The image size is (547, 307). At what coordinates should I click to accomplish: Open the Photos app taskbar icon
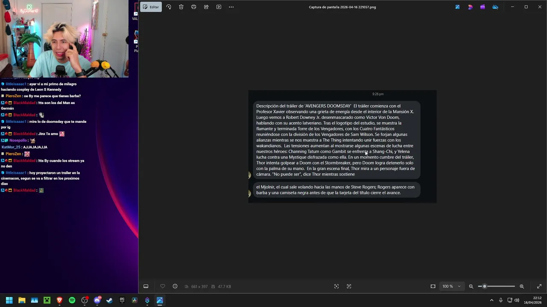(160, 300)
